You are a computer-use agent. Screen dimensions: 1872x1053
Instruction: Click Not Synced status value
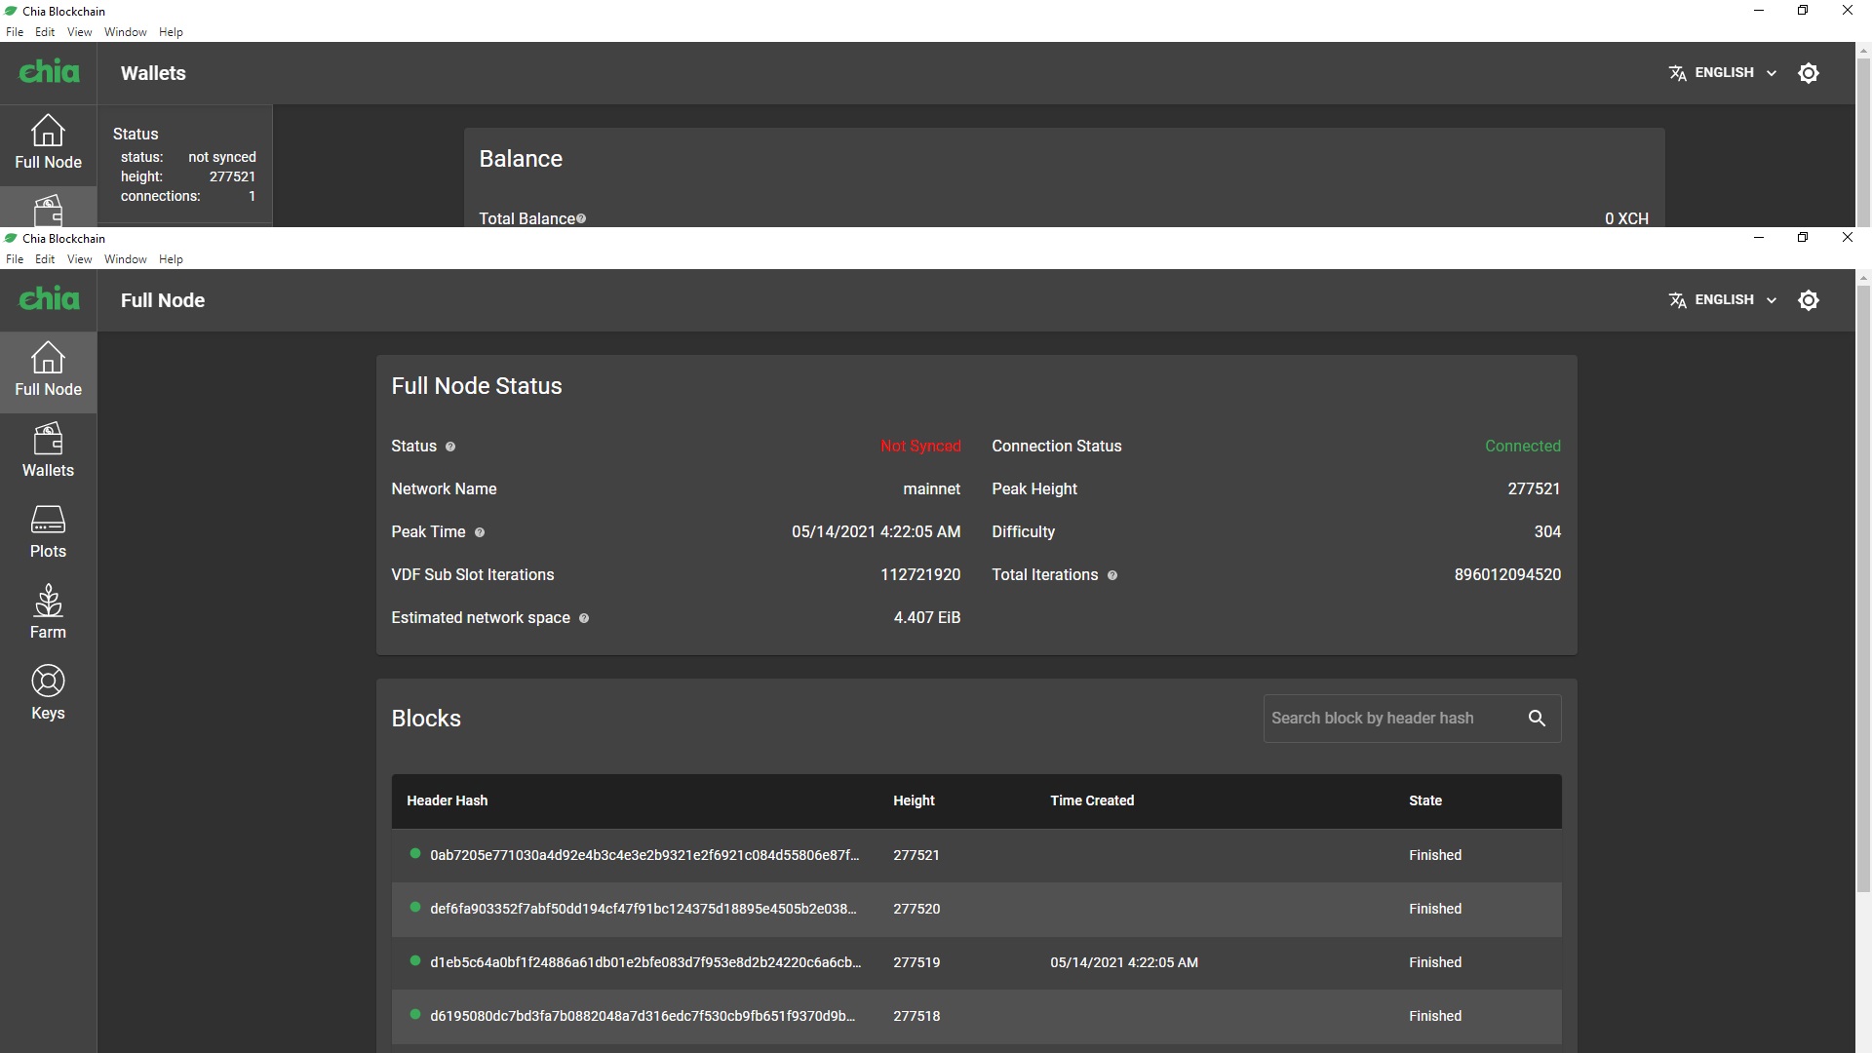point(920,447)
